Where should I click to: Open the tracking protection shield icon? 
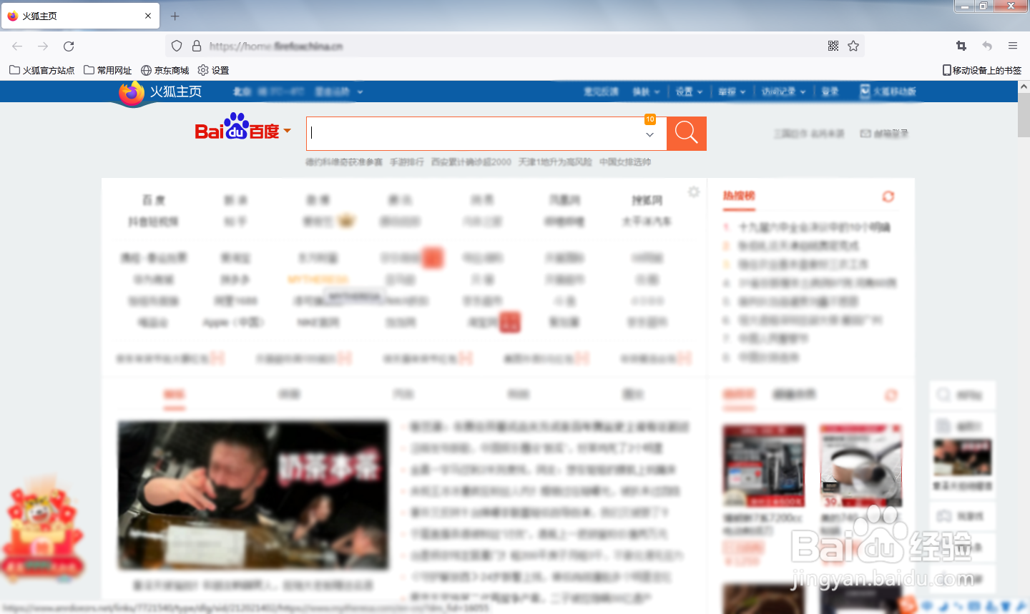coord(177,46)
